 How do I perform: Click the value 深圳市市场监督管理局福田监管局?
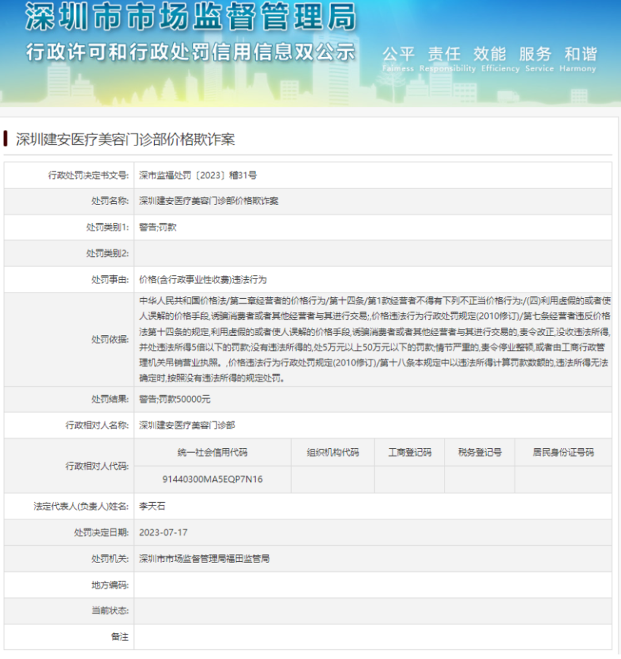click(x=205, y=558)
